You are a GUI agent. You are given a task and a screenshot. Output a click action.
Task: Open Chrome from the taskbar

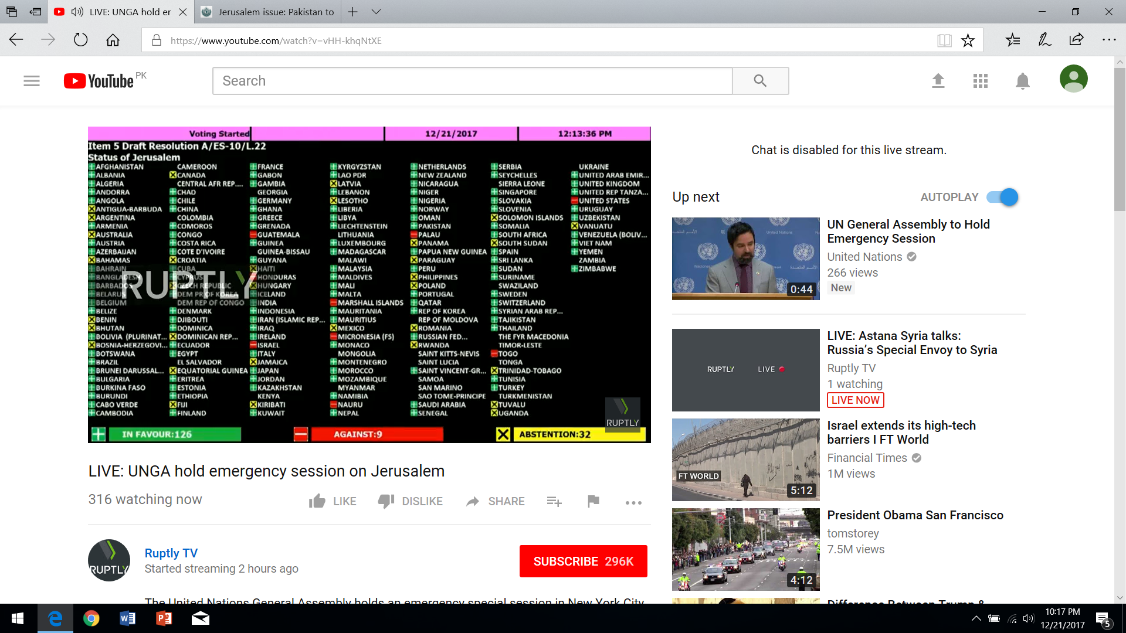pyautogui.click(x=91, y=618)
